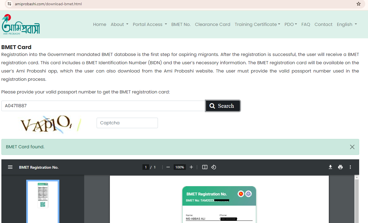The image size is (368, 223).
Task: Open the BMET No. page
Action: click(x=181, y=24)
